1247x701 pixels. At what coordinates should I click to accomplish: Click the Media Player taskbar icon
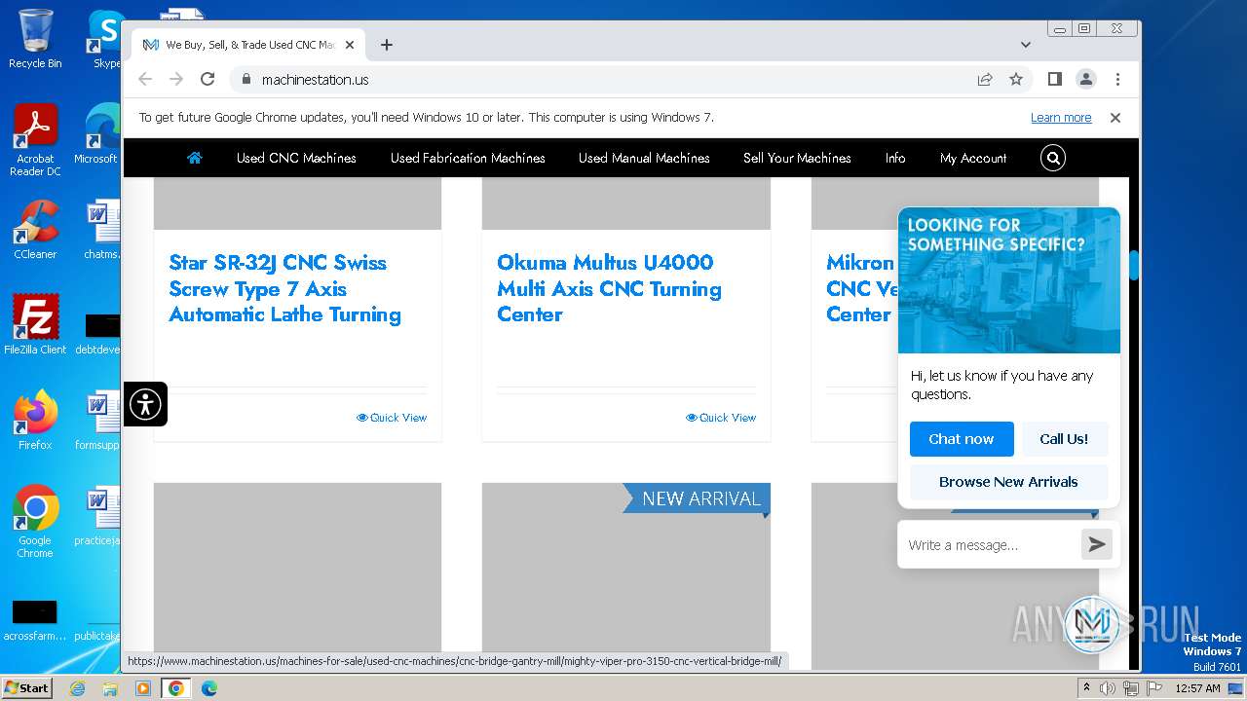pos(143,688)
